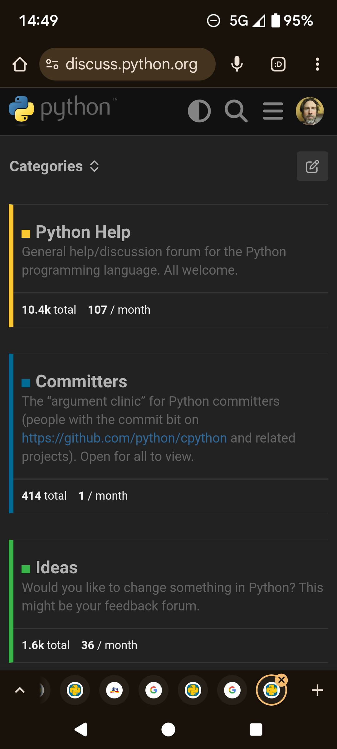Expand the bottom tab strip chevron

pos(20,690)
